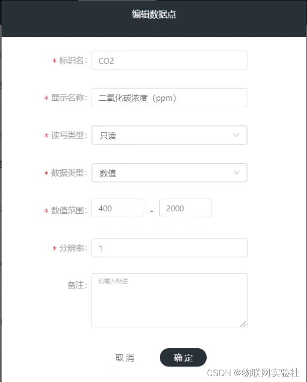Click the 分辨率 field label

(x=73, y=248)
